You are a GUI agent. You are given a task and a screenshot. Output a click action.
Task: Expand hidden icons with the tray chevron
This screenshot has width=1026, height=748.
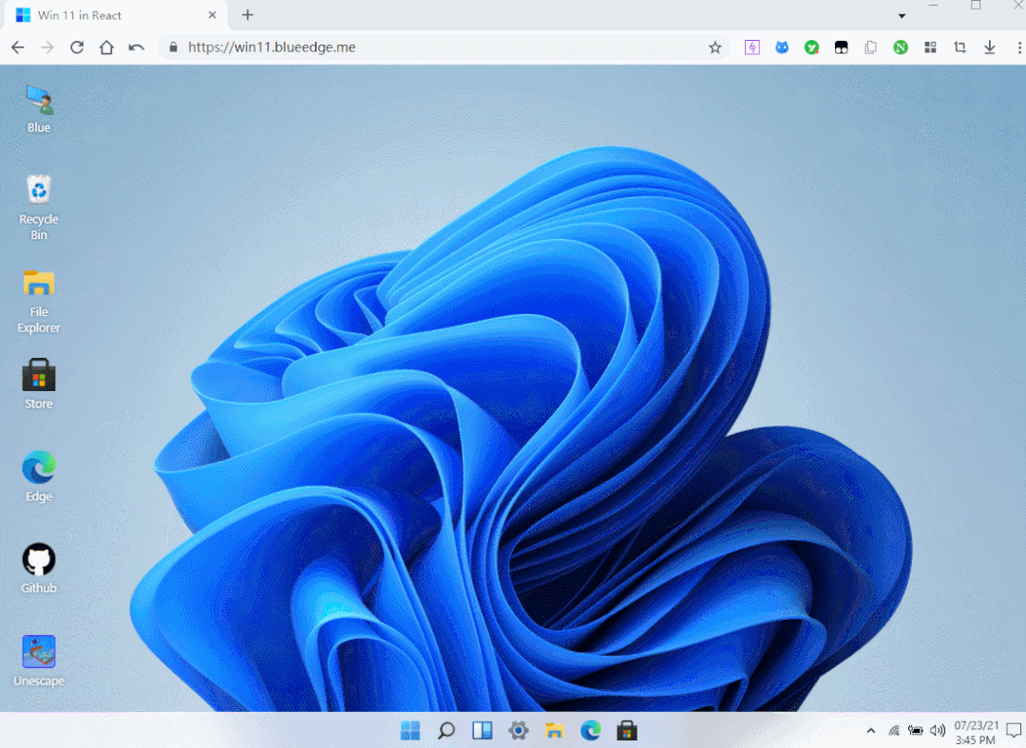pyautogui.click(x=870, y=731)
